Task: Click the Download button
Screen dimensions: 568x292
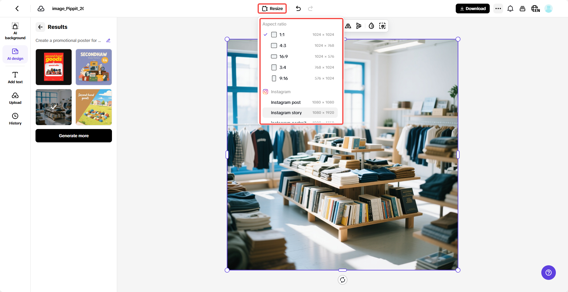Action: [472, 8]
